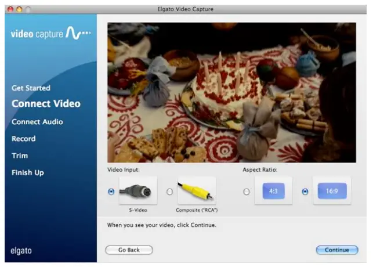This screenshot has width=373, height=267.
Task: Select the 4:3 radio button
Action: tap(247, 192)
